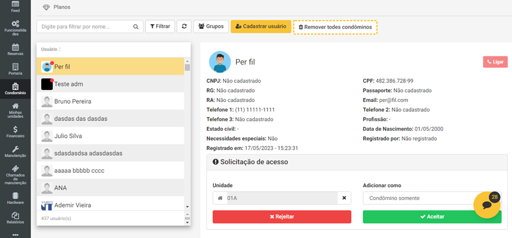Click the up arrow beside the user count
Screen dimensions: 512x238
[x=187, y=214]
